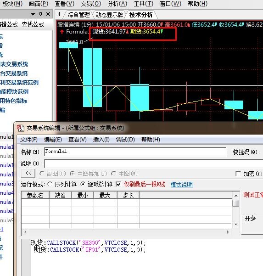Click the 最小 column header
This screenshot has height=276, width=263.
click(x=83, y=195)
